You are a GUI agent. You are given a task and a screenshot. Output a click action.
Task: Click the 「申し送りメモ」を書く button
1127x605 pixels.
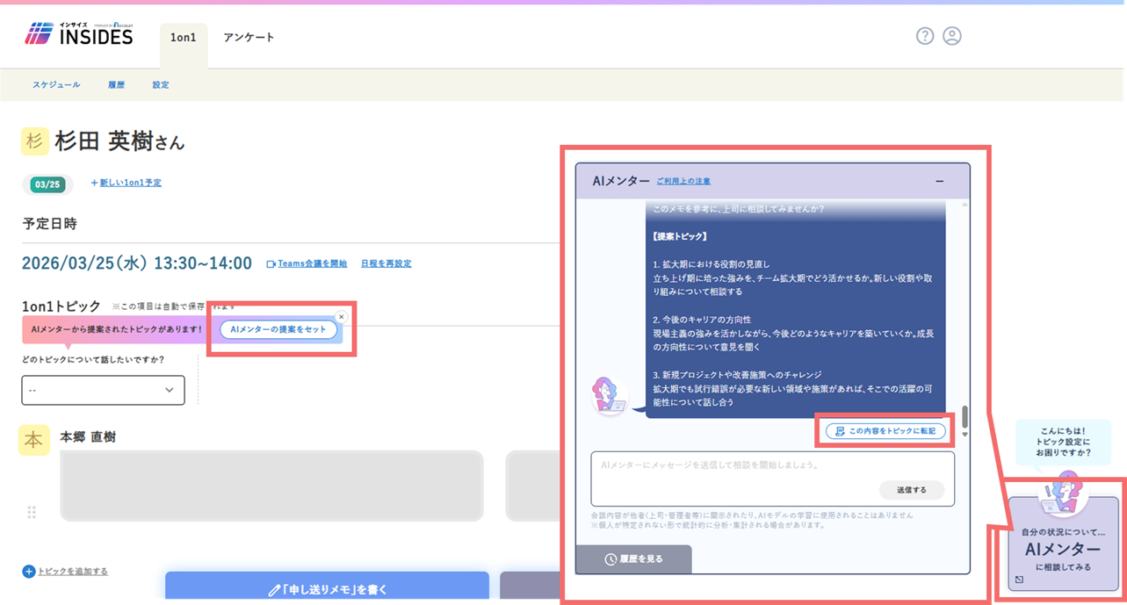[x=327, y=589]
